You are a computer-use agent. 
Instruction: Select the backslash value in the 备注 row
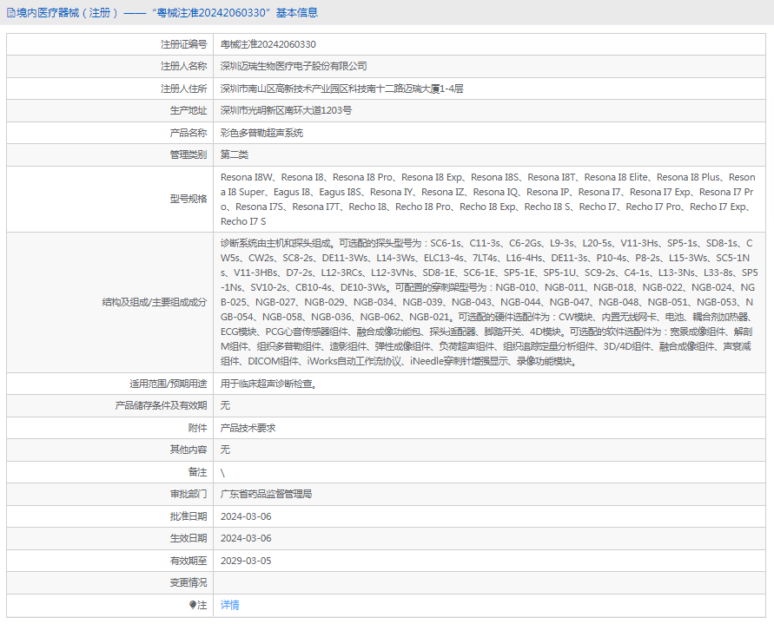coord(222,473)
